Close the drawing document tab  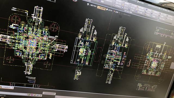click(x=13, y=88)
